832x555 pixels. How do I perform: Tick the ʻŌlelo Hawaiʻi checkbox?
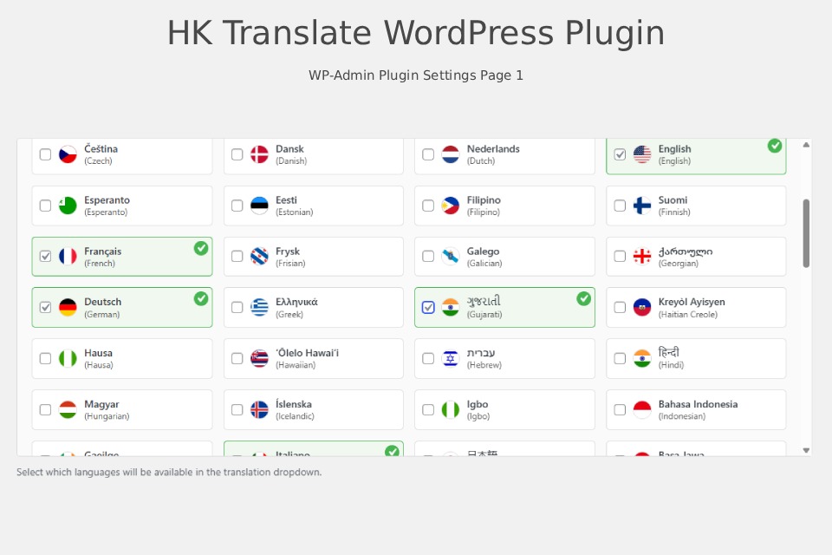237,358
